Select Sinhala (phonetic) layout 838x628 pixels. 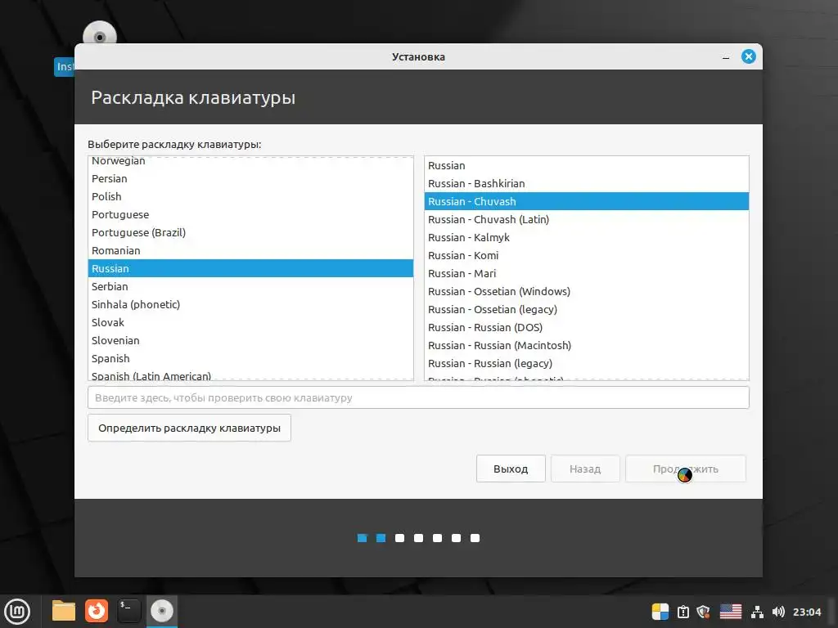250,304
